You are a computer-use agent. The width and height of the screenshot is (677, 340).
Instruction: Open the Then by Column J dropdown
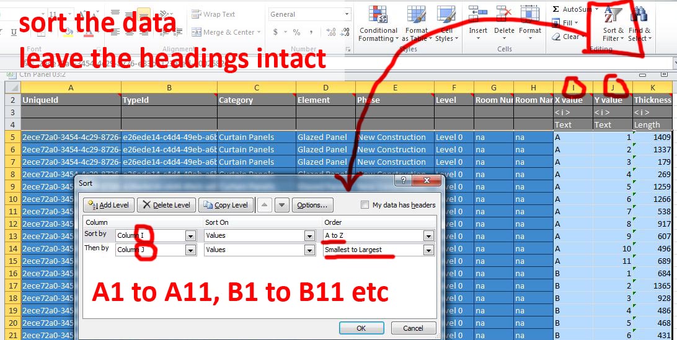coord(190,250)
